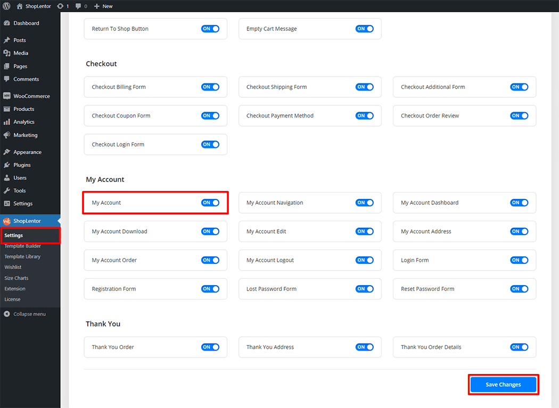
Task: Click the Dashboard icon in sidebar
Action: [7, 23]
